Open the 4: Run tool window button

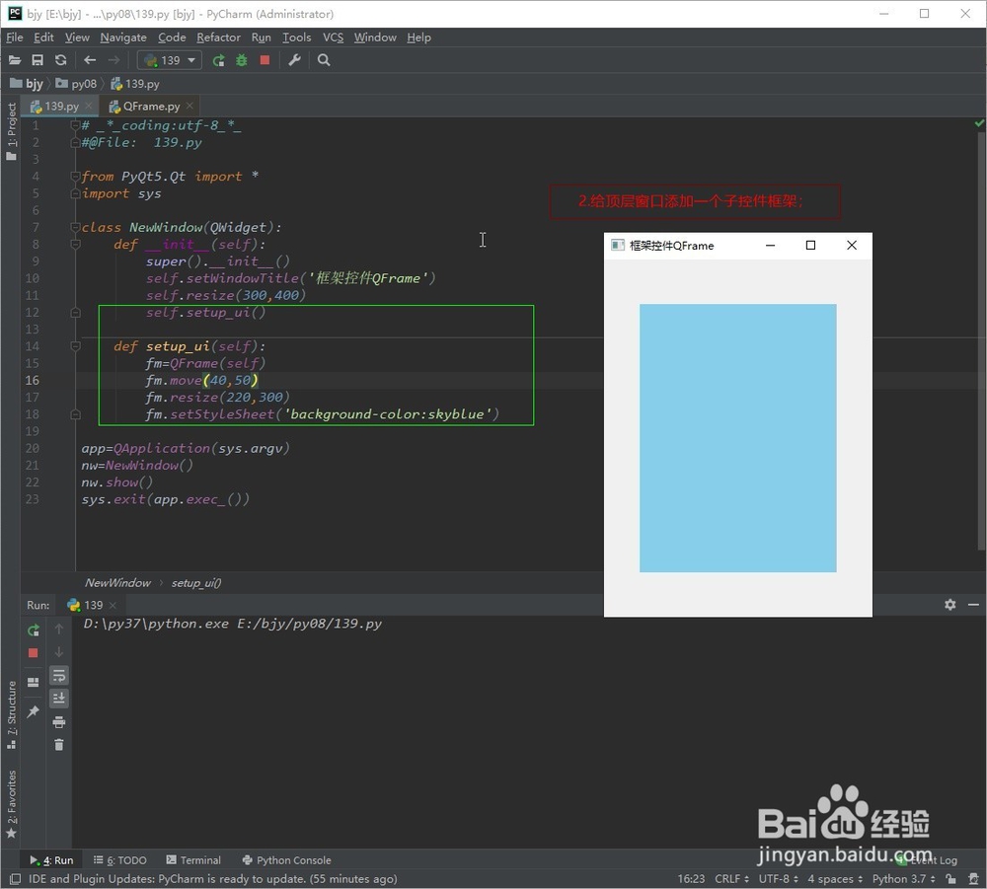pyautogui.click(x=51, y=860)
